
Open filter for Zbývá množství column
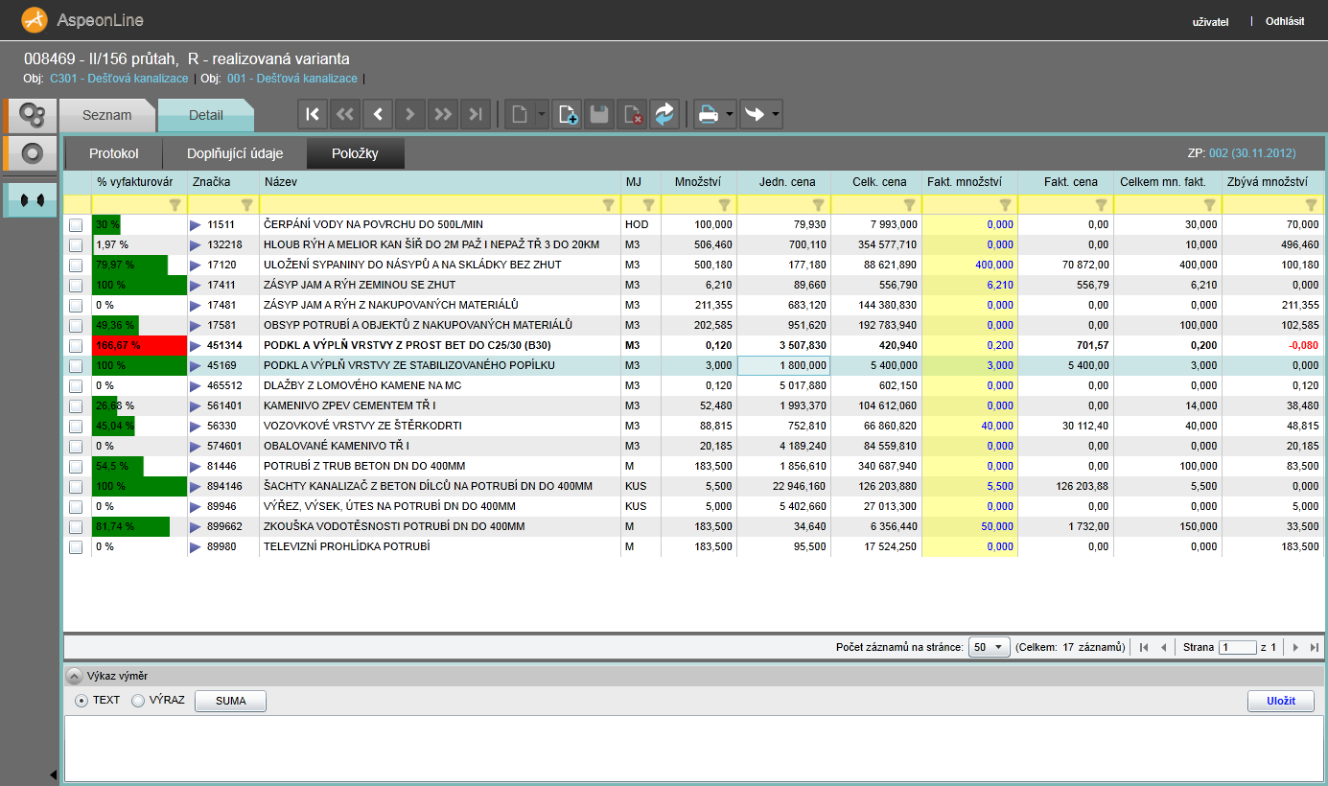tap(1311, 204)
